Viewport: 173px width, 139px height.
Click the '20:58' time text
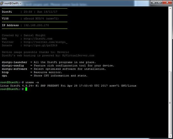click(x=28, y=12)
